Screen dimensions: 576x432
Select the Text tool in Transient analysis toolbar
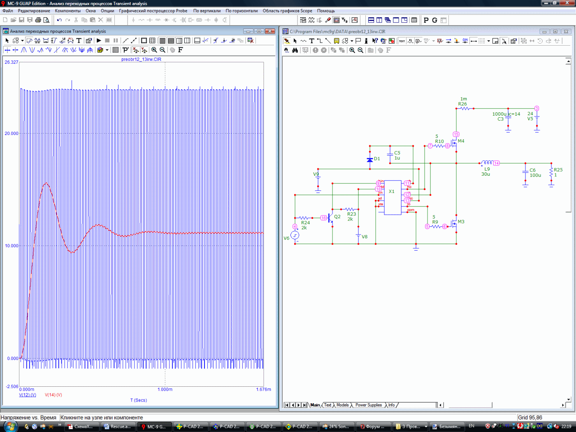point(79,40)
